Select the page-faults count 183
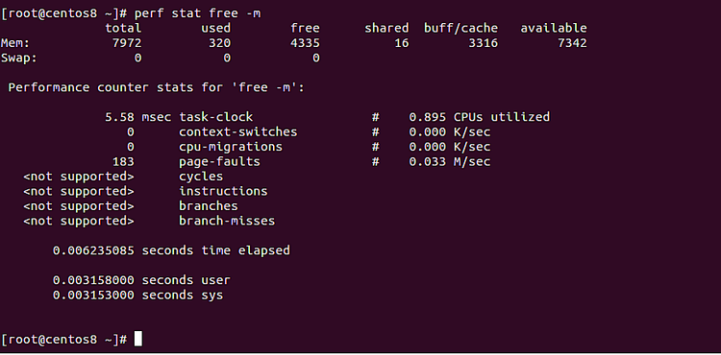Viewport: 721px width, 355px height. 123,161
